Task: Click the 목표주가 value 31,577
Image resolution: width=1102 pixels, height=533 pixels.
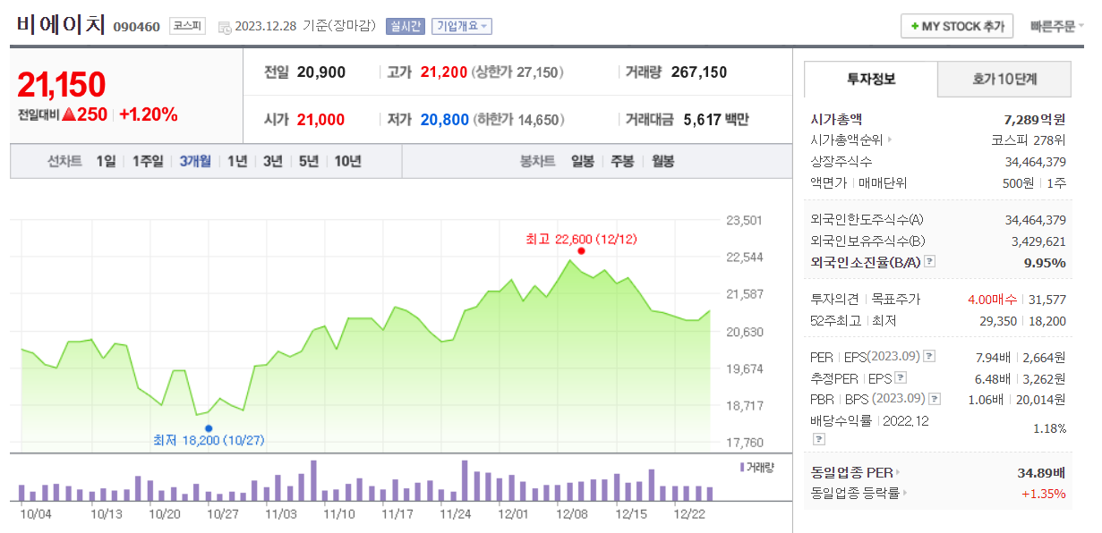Action: coord(1049,300)
